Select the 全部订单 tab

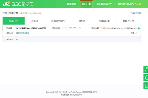click(x=14, y=21)
